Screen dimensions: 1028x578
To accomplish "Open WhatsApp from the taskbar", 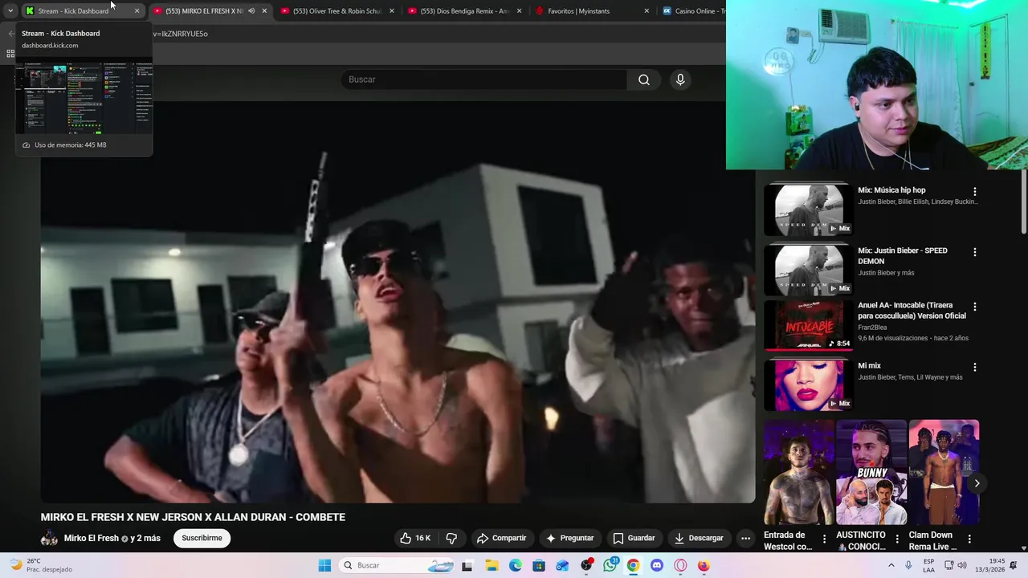I will coord(610,565).
